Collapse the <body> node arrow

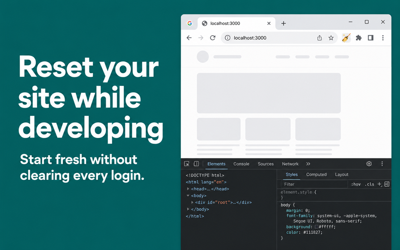[x=188, y=196]
